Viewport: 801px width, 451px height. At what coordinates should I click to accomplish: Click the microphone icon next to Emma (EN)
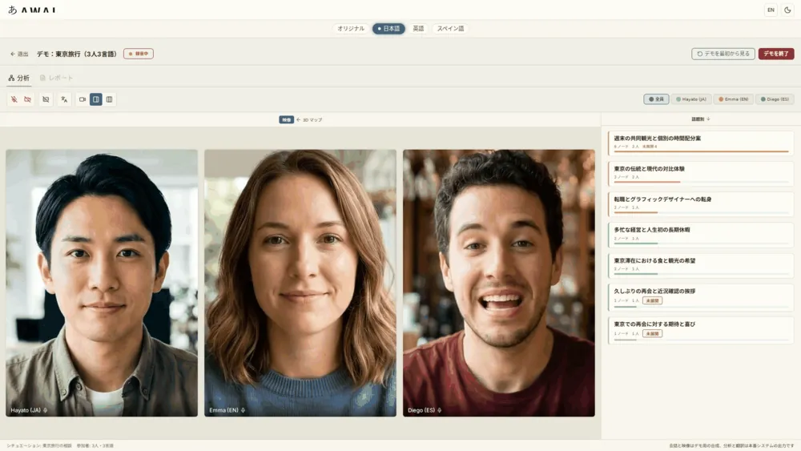[x=244, y=410]
